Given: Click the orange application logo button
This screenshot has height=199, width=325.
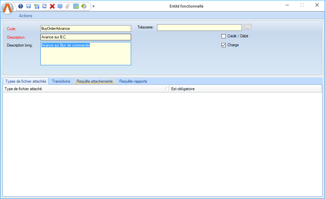Looking at the screenshot, I should pos(8,8).
